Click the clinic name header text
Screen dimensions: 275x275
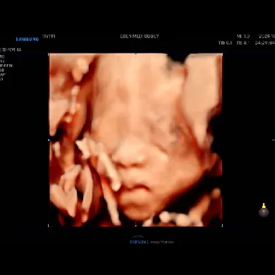pyautogui.click(x=140, y=36)
